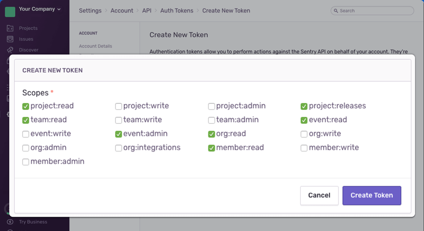Uncheck the project:releases scope
The width and height of the screenshot is (424, 231).
coord(304,107)
